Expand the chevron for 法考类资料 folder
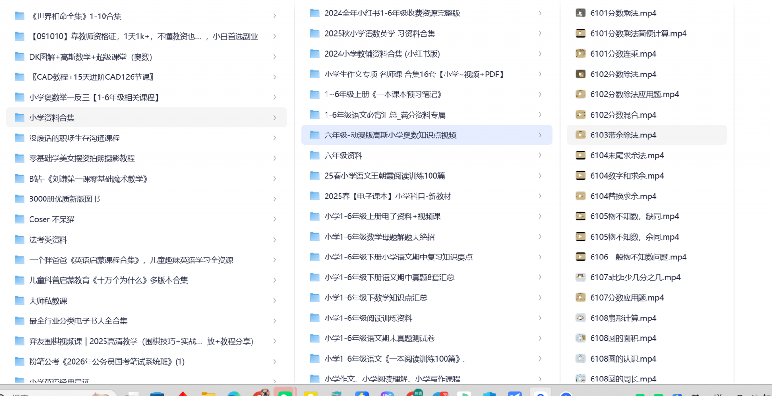The width and height of the screenshot is (772, 396). (x=274, y=240)
